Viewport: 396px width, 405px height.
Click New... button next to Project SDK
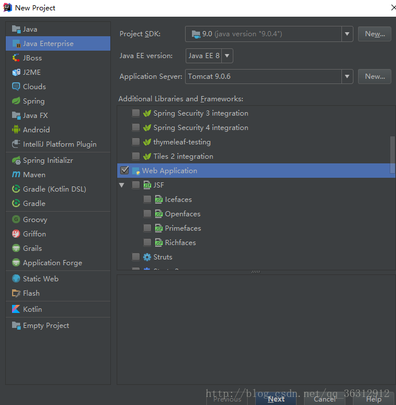375,34
